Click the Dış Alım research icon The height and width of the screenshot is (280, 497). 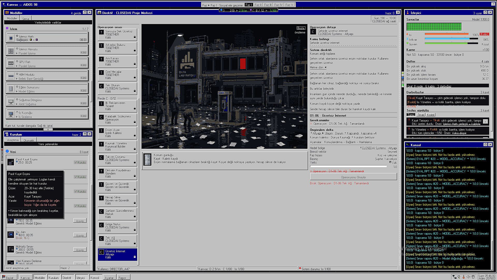11,235
